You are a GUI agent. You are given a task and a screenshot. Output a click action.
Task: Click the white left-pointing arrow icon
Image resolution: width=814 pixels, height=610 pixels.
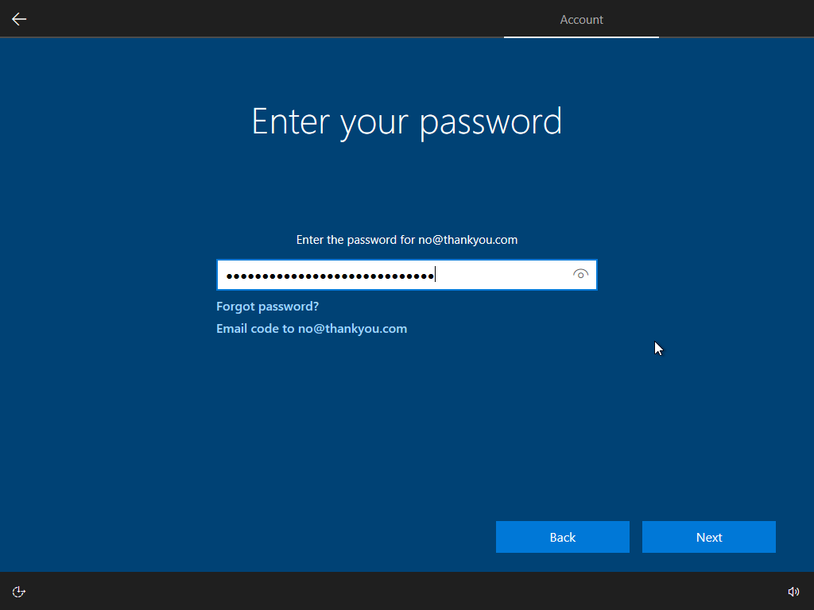[18, 18]
